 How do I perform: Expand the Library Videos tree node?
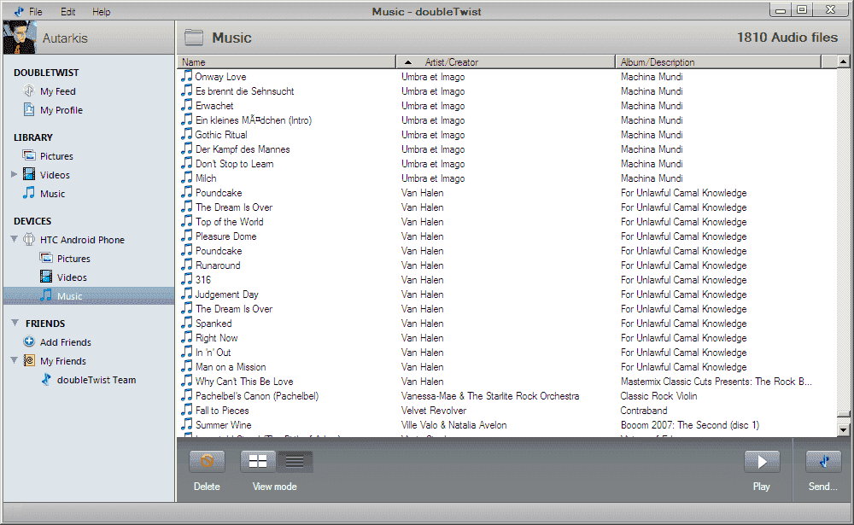point(15,174)
